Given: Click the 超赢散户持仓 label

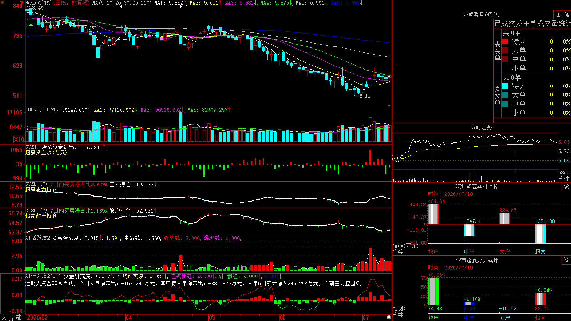Looking at the screenshot, I should (x=41, y=216).
